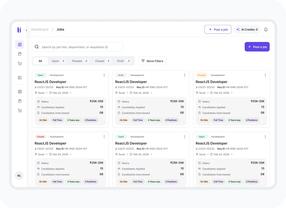Select the Draft jobs tab

point(120,61)
